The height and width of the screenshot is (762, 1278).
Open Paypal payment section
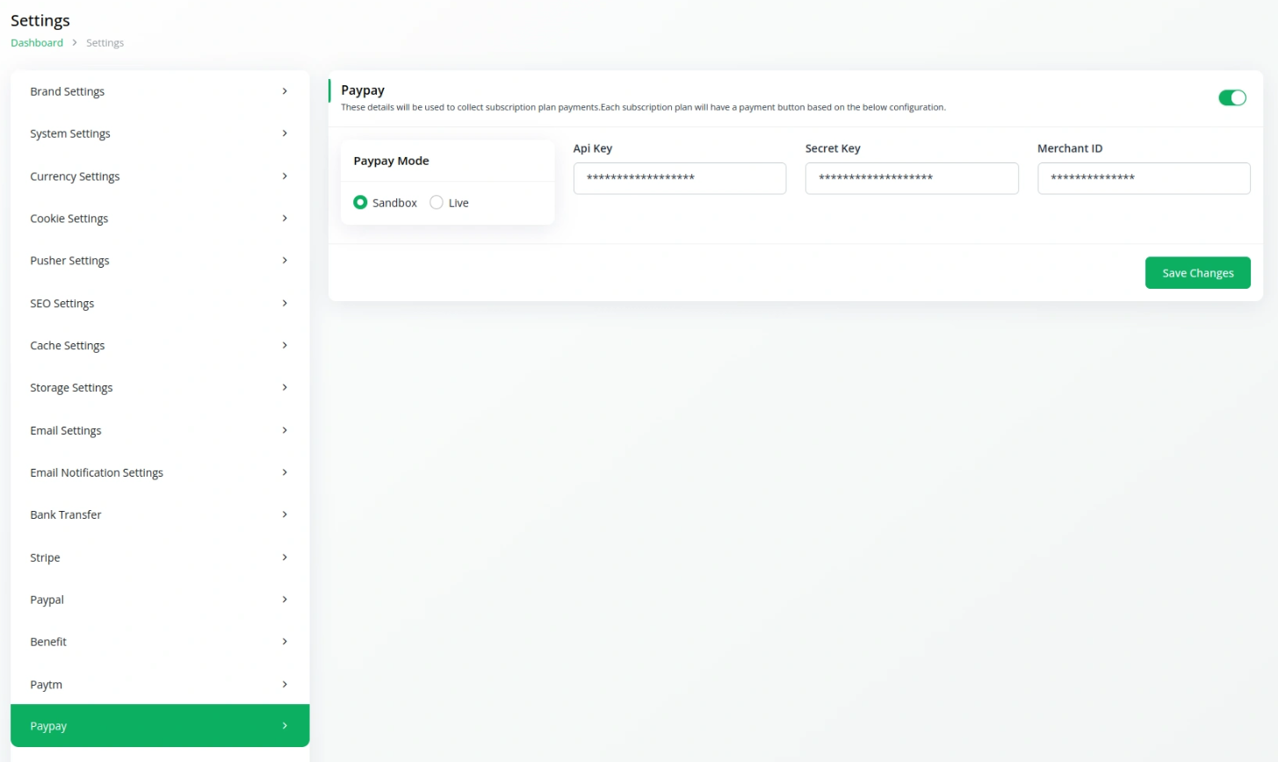tap(160, 600)
